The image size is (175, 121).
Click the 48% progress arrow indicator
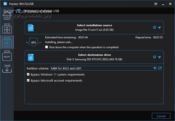[33, 42]
